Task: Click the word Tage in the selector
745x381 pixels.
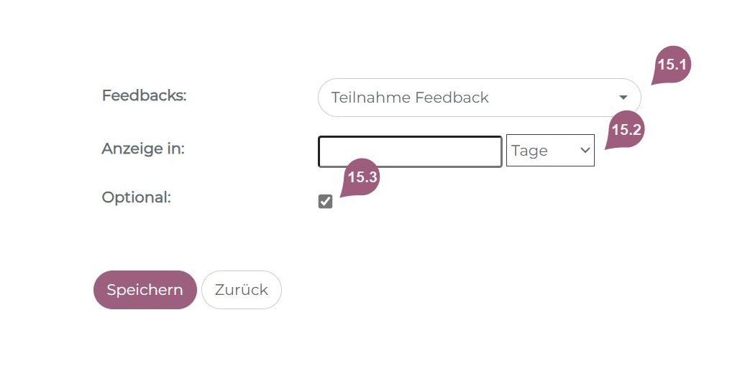Action: (529, 151)
